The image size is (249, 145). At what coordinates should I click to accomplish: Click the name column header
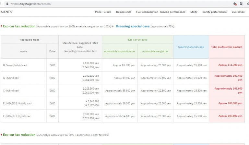point(23,51)
